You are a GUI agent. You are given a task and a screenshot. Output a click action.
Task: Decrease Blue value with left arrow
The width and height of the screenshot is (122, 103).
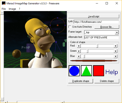click(x=79, y=57)
